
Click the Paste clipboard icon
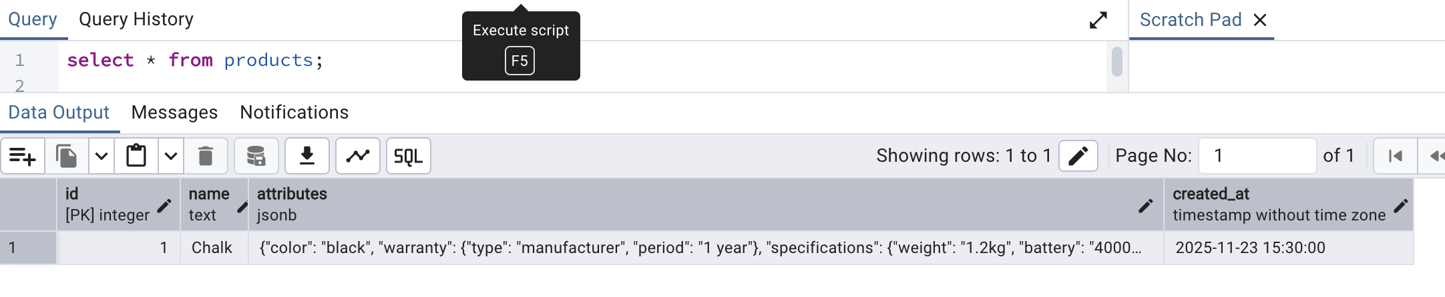[136, 156]
